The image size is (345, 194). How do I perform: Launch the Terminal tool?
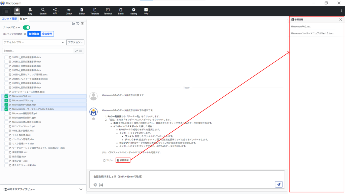click(x=108, y=11)
